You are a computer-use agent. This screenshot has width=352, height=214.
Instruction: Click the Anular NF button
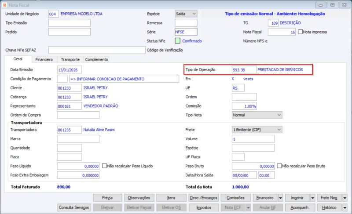[x=268, y=207]
